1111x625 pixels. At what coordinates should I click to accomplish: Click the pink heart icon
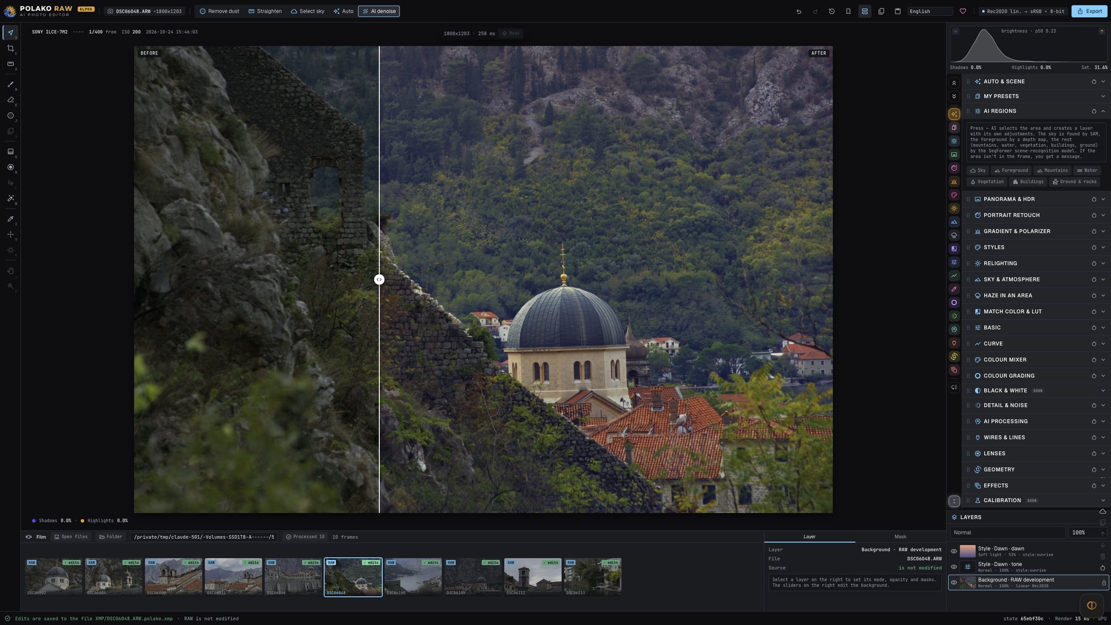pyautogui.click(x=963, y=11)
